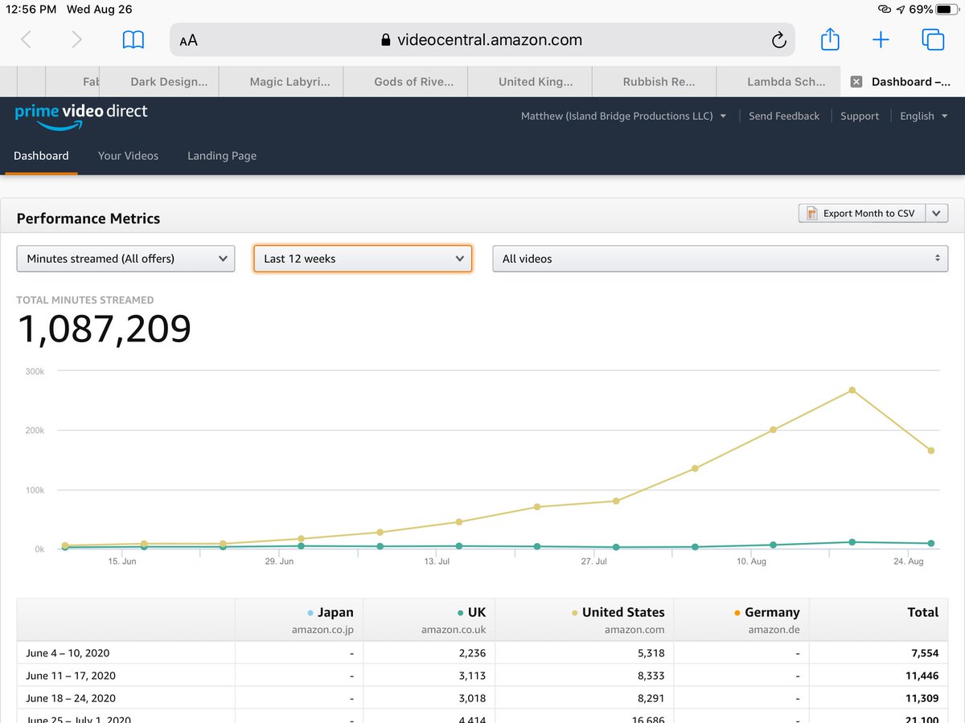Click UK value 2,236

(x=471, y=653)
